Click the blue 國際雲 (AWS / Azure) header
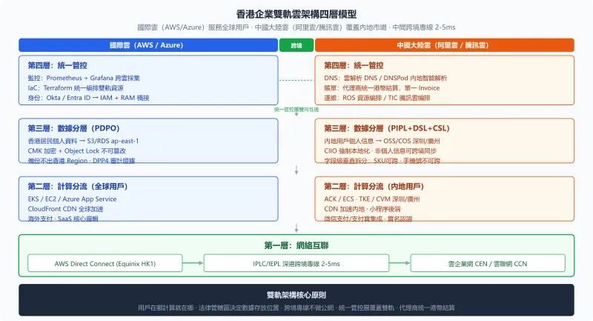Viewport: 593px width, 321px height. click(148, 45)
